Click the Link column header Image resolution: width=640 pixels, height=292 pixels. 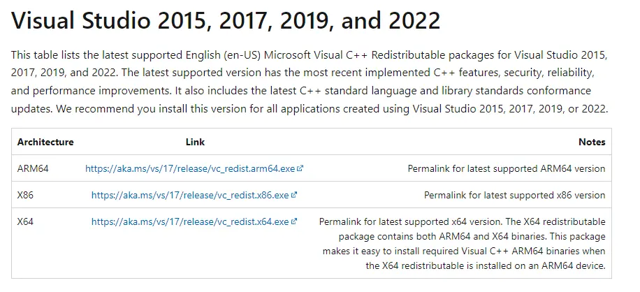click(x=195, y=142)
